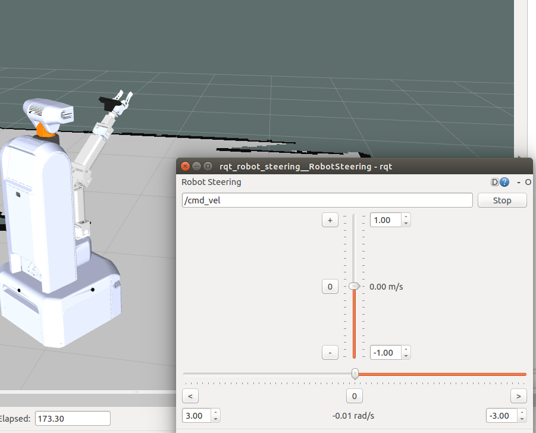Viewport: 536px width, 433px height.
Task: Increment the 3.00 angular limit spinner
Action: 215,413
